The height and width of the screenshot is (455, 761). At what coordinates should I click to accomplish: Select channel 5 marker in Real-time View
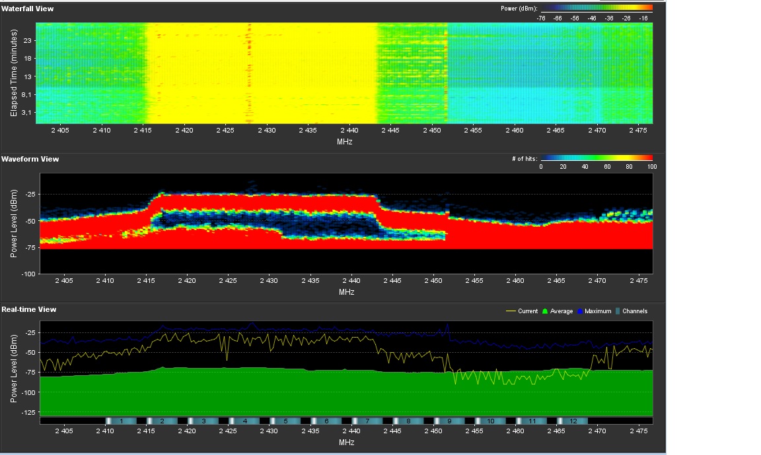[285, 421]
